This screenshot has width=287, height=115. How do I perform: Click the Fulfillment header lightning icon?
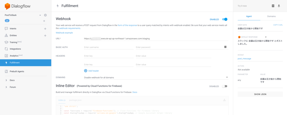point(58,6)
